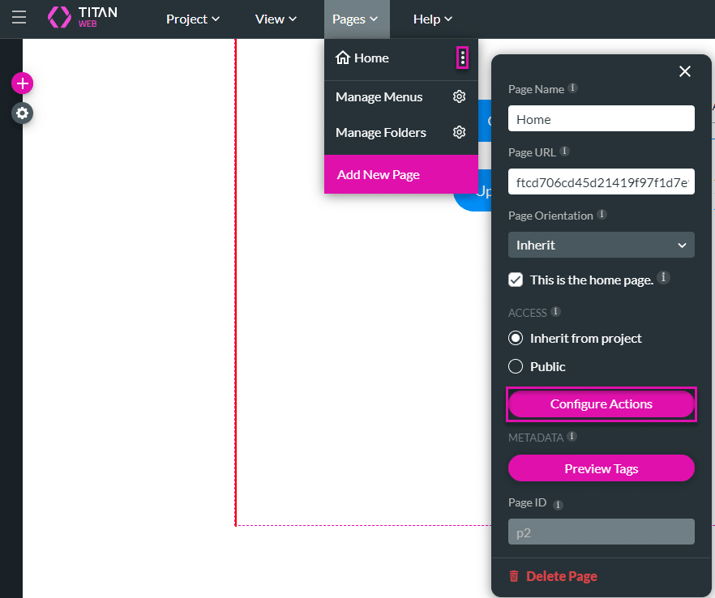715x598 pixels.
Task: Open the Page Orientation dropdown
Action: click(601, 245)
